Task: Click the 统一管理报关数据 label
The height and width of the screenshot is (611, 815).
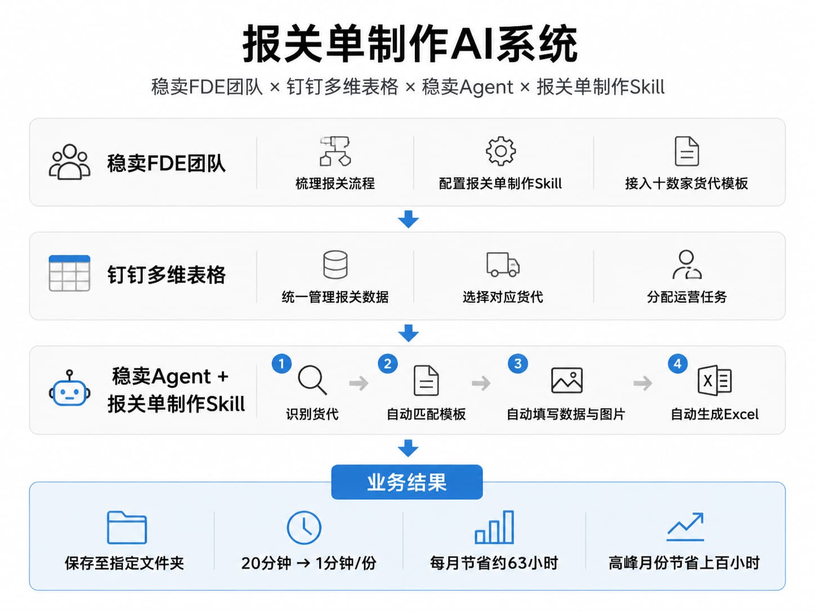Action: [x=335, y=297]
